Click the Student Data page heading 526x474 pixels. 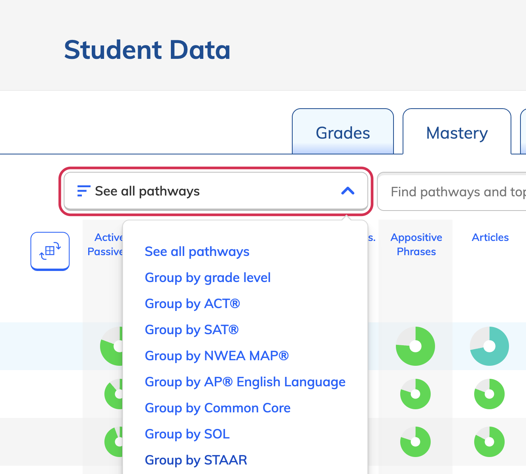coord(147,50)
